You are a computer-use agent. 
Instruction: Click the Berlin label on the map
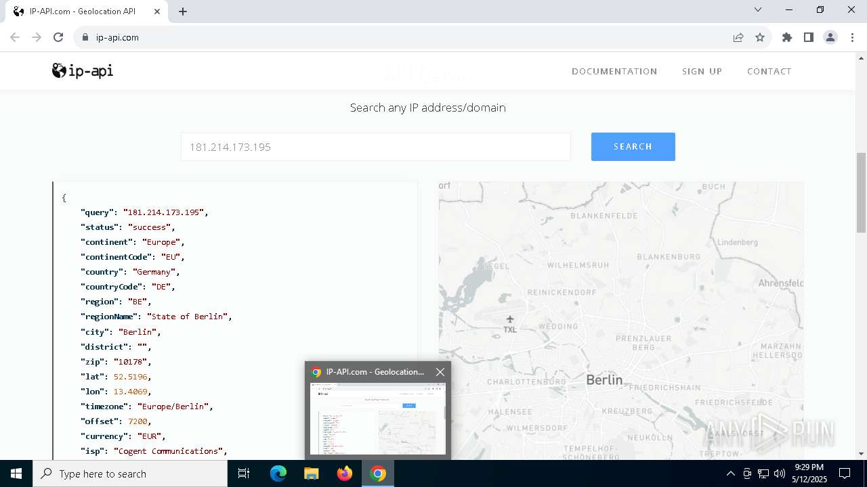point(604,380)
